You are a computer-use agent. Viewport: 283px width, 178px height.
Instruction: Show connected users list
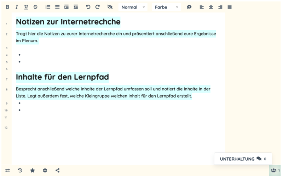275,171
